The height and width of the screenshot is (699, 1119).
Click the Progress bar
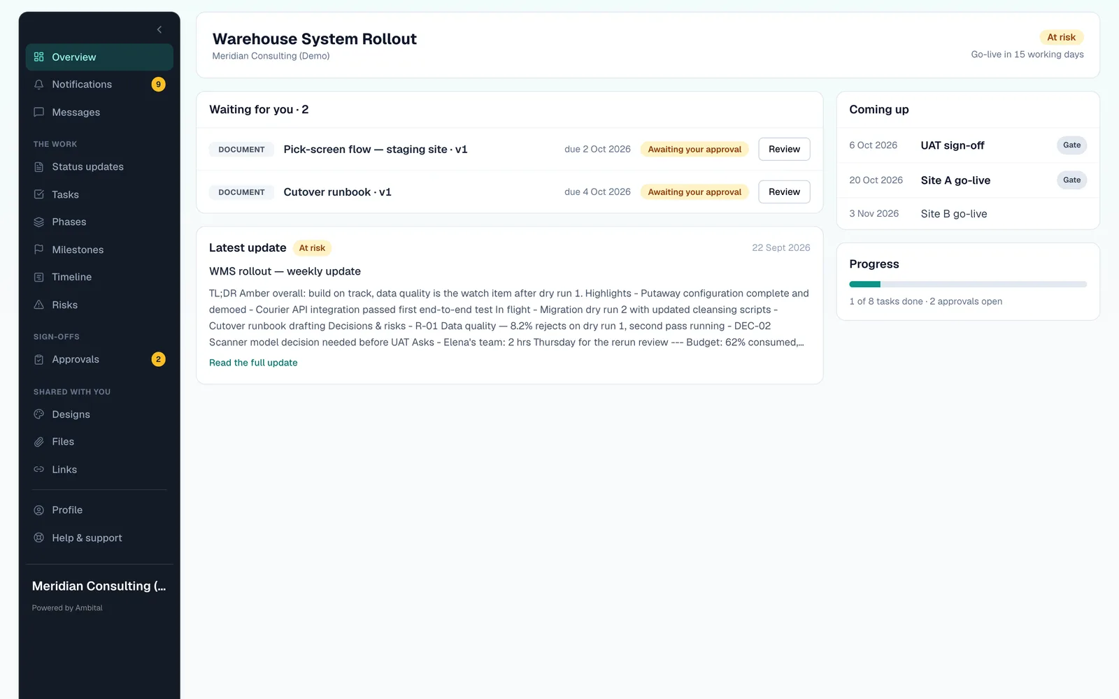click(968, 284)
